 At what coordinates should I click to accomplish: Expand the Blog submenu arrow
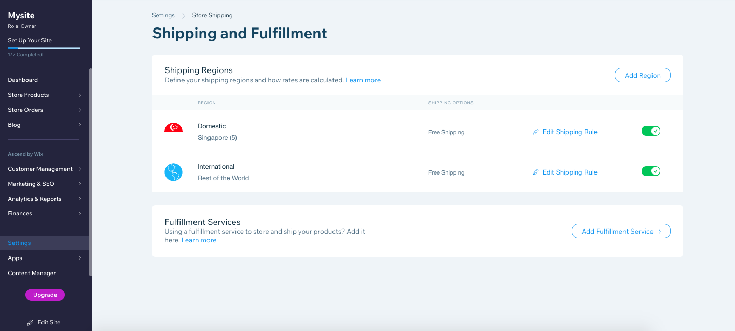tap(80, 125)
